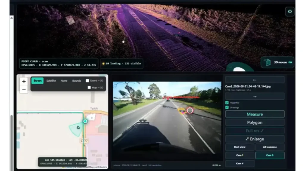305x171 pixels.
Task: Uncheck the Drawings checkbox
Action: 227,107
